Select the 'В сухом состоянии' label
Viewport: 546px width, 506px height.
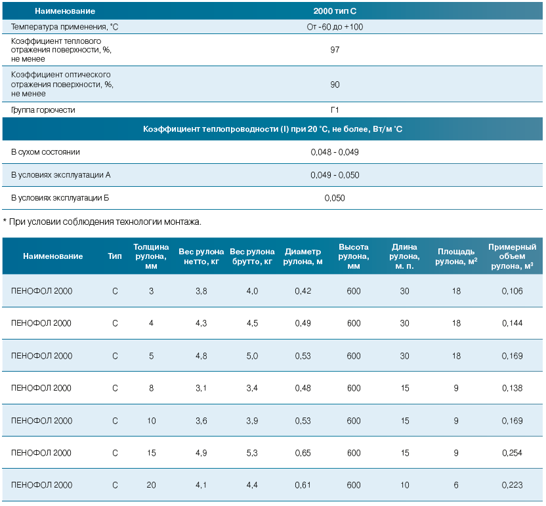pyautogui.click(x=46, y=152)
